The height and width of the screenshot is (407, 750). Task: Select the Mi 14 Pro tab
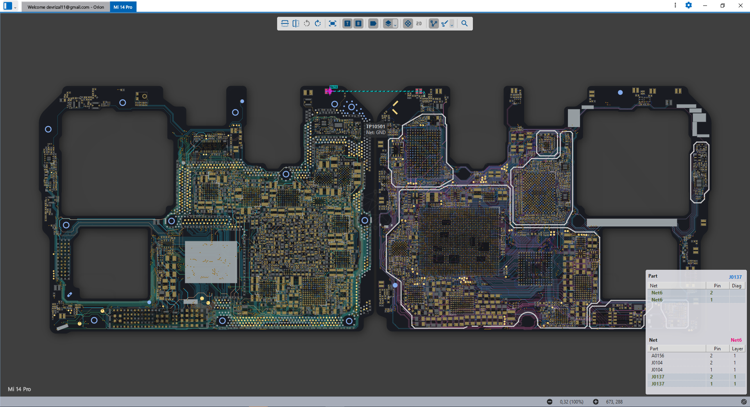(123, 7)
